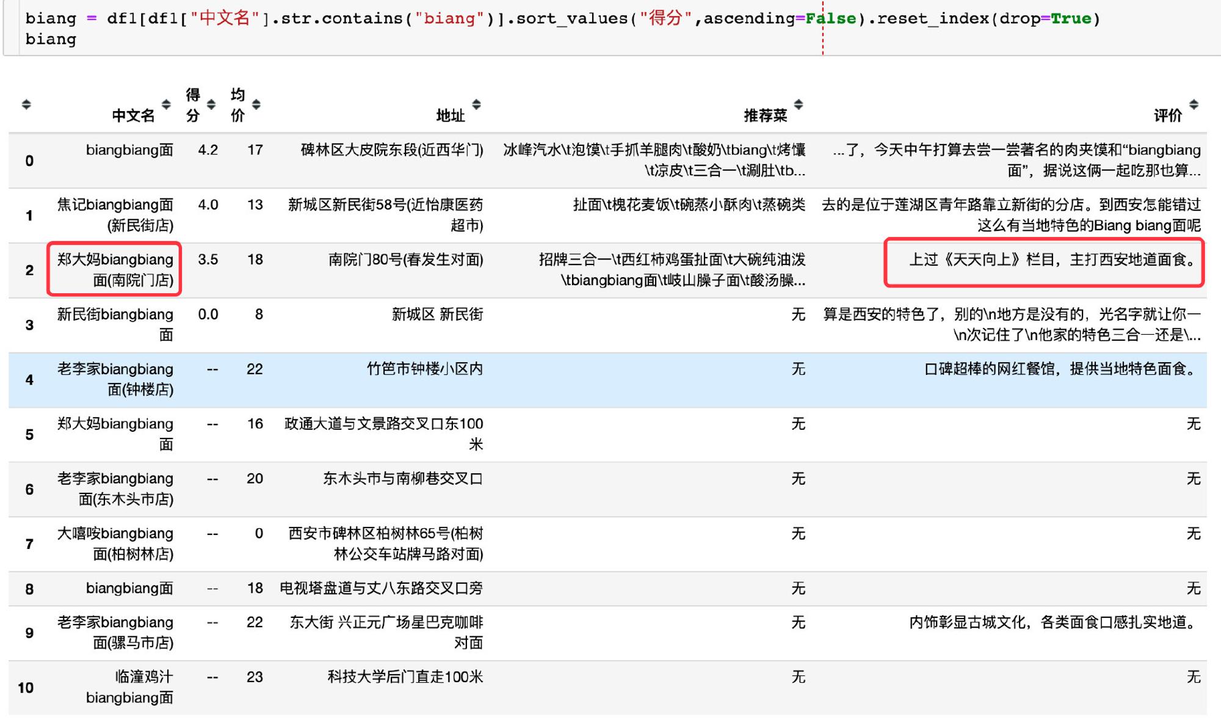Click average price 23 in row 10
Viewport: 1221px width, 723px height.
coord(255,677)
